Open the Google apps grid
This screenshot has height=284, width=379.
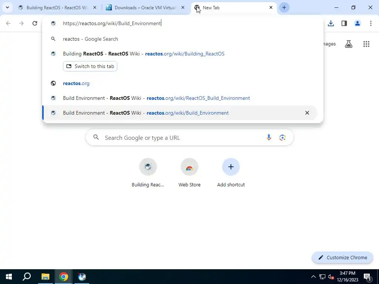point(366,44)
